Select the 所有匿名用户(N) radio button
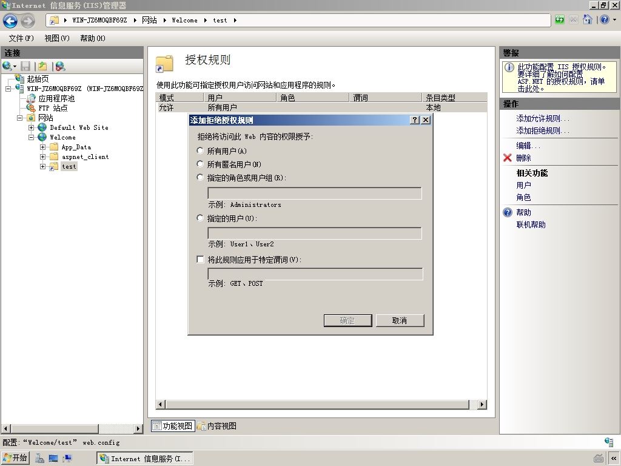The image size is (621, 466). tap(200, 164)
